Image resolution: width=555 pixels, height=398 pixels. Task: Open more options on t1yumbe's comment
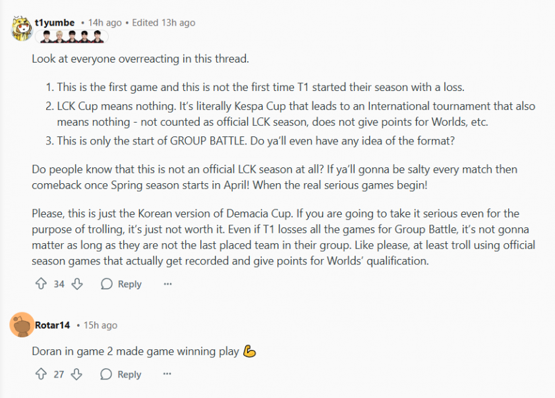[168, 284]
